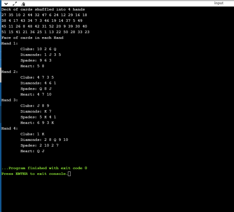The image size is (234, 212).
Task: Click Hand 4's 'Diamonds: 2 8 Q 9 10' line
Action: (44, 140)
